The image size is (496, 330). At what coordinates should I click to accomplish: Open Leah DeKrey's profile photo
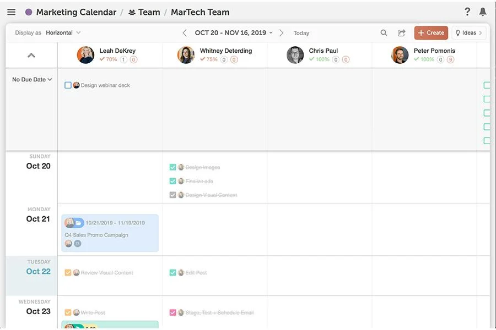pyautogui.click(x=85, y=55)
